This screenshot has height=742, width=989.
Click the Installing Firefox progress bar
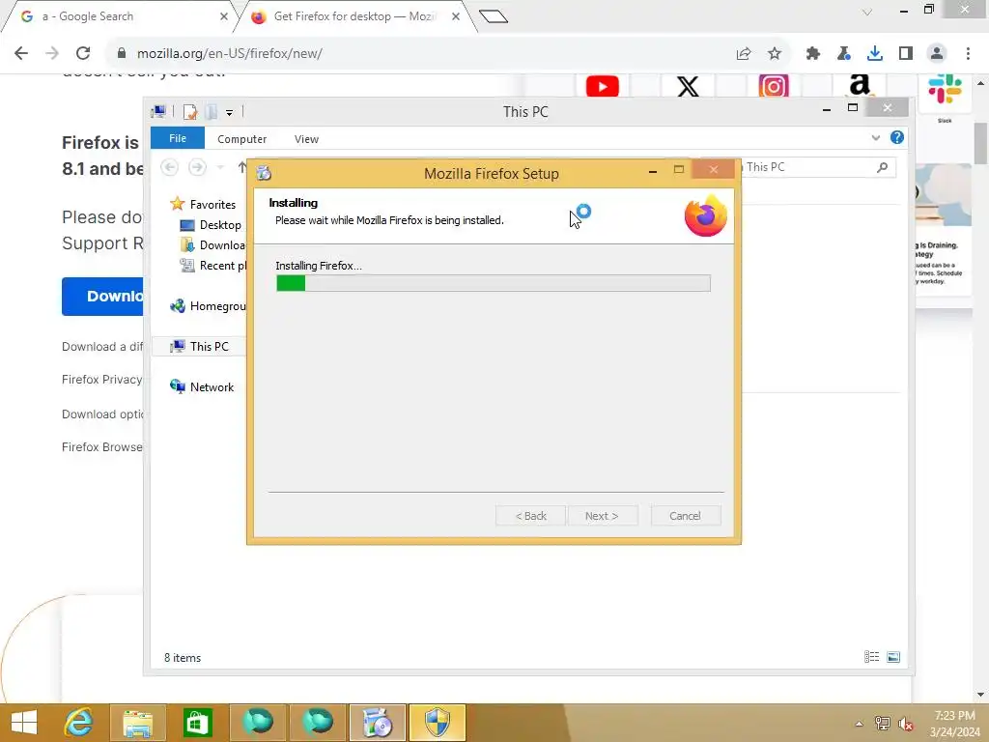click(494, 283)
